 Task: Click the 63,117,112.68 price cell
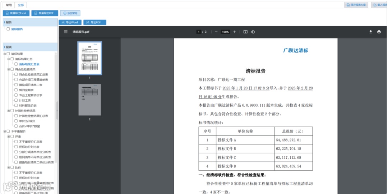294,157
